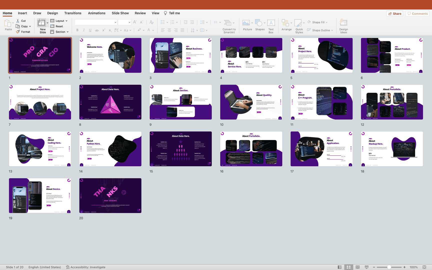Switch to the Animations tab
432x270 pixels.
point(96,13)
